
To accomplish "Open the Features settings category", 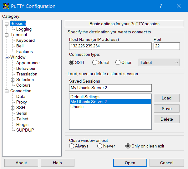I will (x=24, y=52).
